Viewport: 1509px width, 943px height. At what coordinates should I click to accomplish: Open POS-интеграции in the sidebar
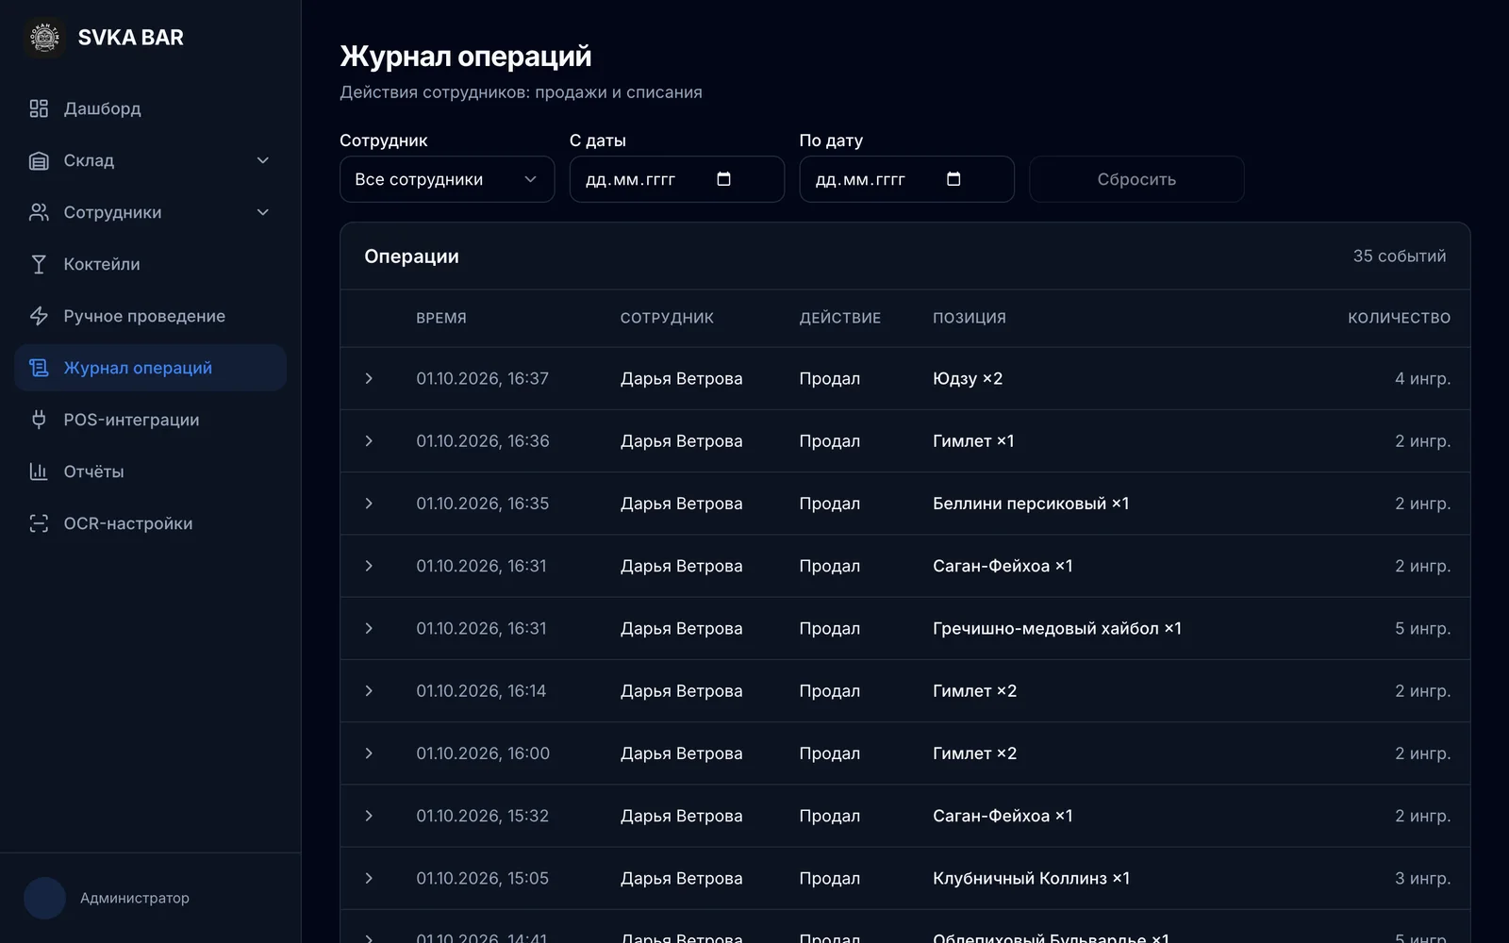(150, 420)
